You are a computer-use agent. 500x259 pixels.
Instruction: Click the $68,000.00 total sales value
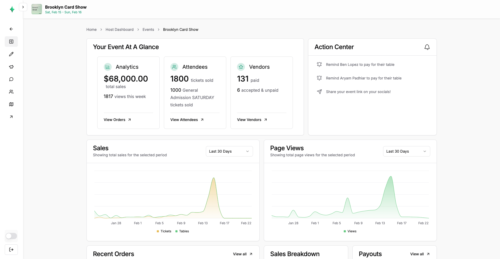click(x=126, y=79)
